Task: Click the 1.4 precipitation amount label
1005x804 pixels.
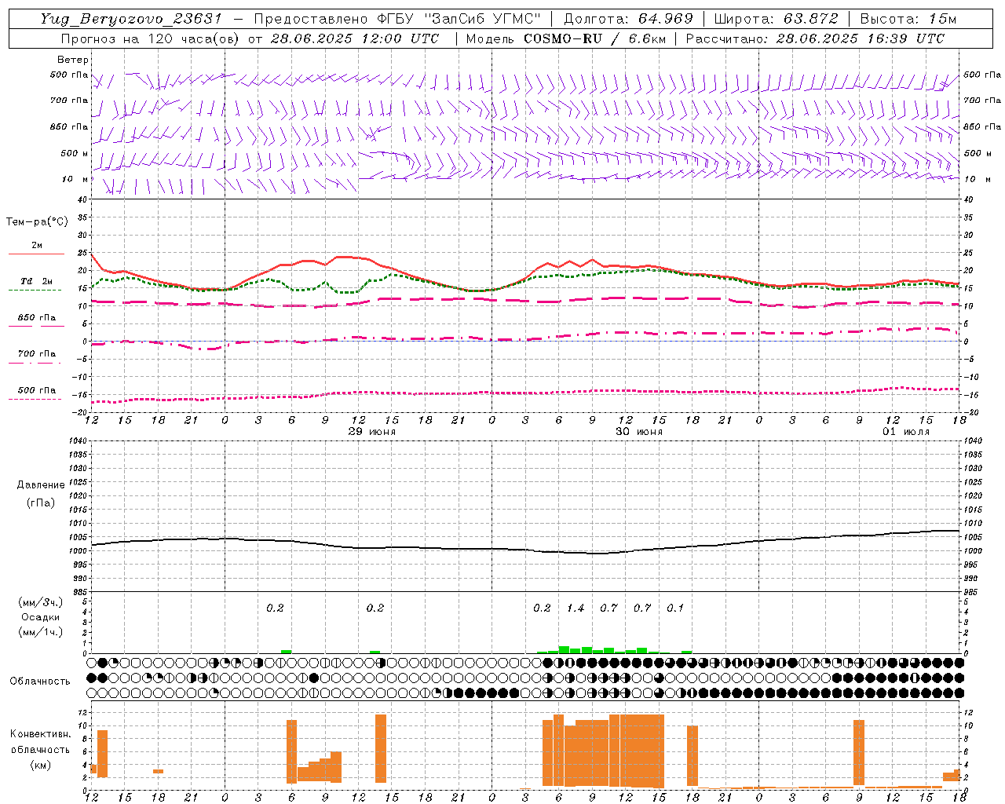Action: click(576, 608)
